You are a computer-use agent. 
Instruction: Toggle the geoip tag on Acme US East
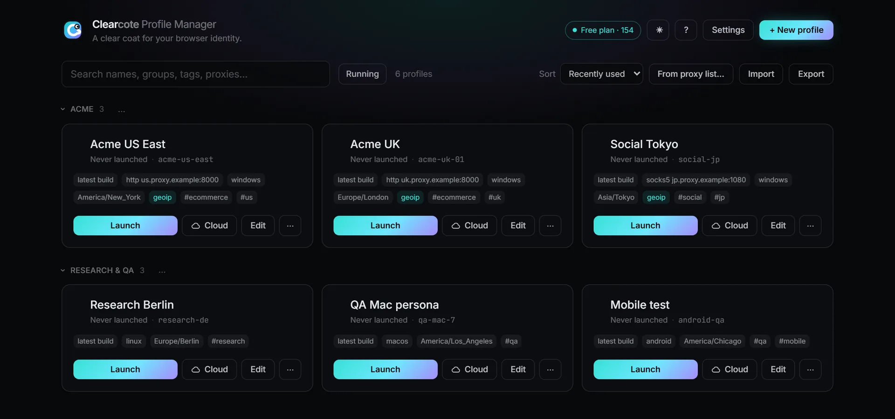pos(162,197)
